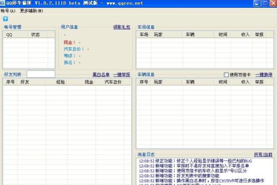Sort friend list by 经验 column

pyautogui.click(x=56, y=82)
